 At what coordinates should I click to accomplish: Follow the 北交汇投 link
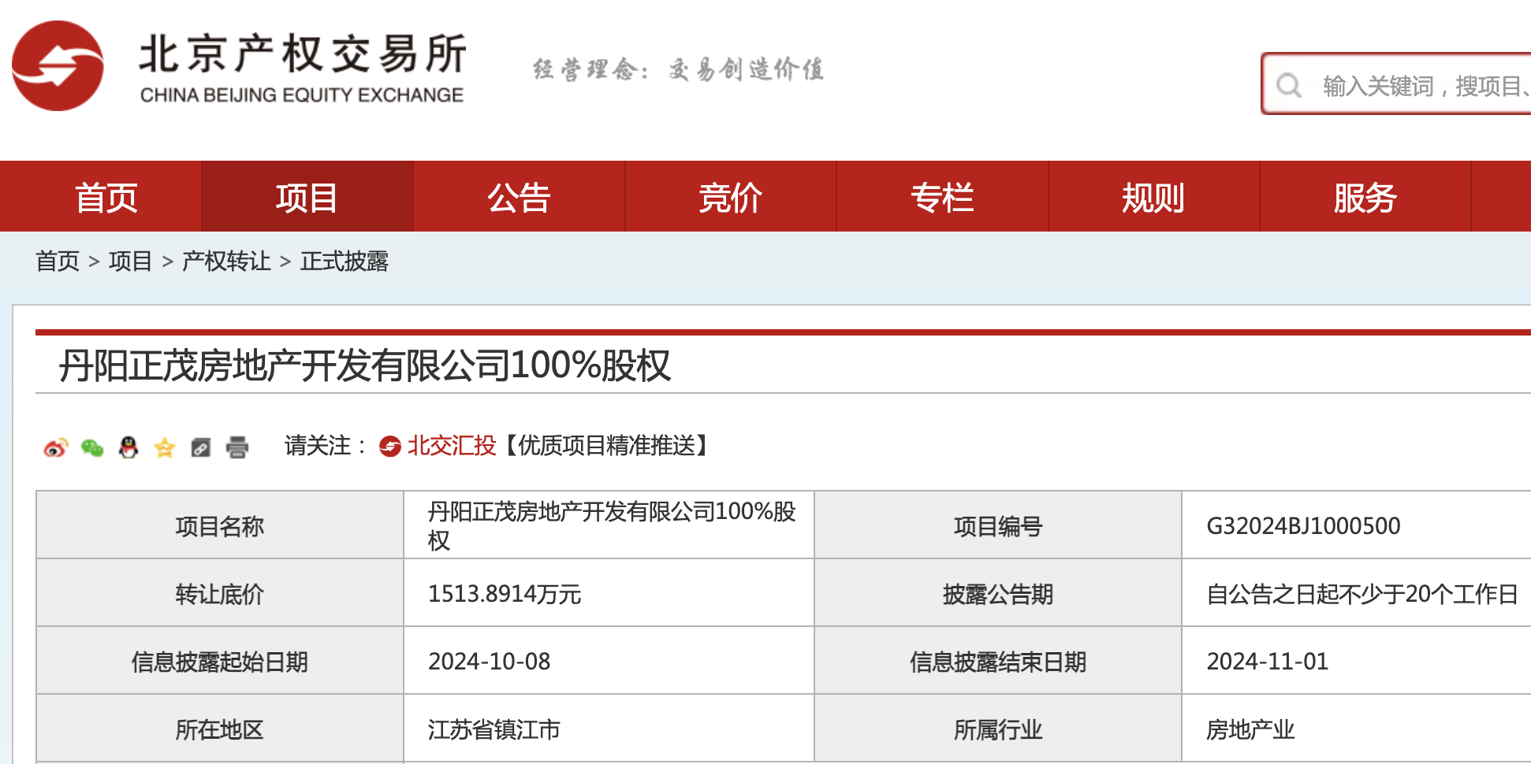tap(451, 447)
